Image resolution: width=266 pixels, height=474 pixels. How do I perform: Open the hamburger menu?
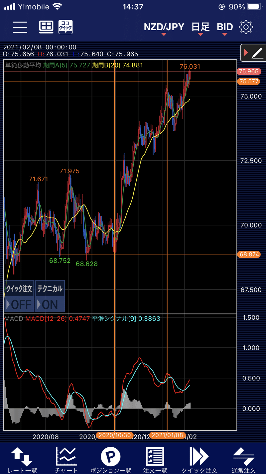click(x=20, y=27)
